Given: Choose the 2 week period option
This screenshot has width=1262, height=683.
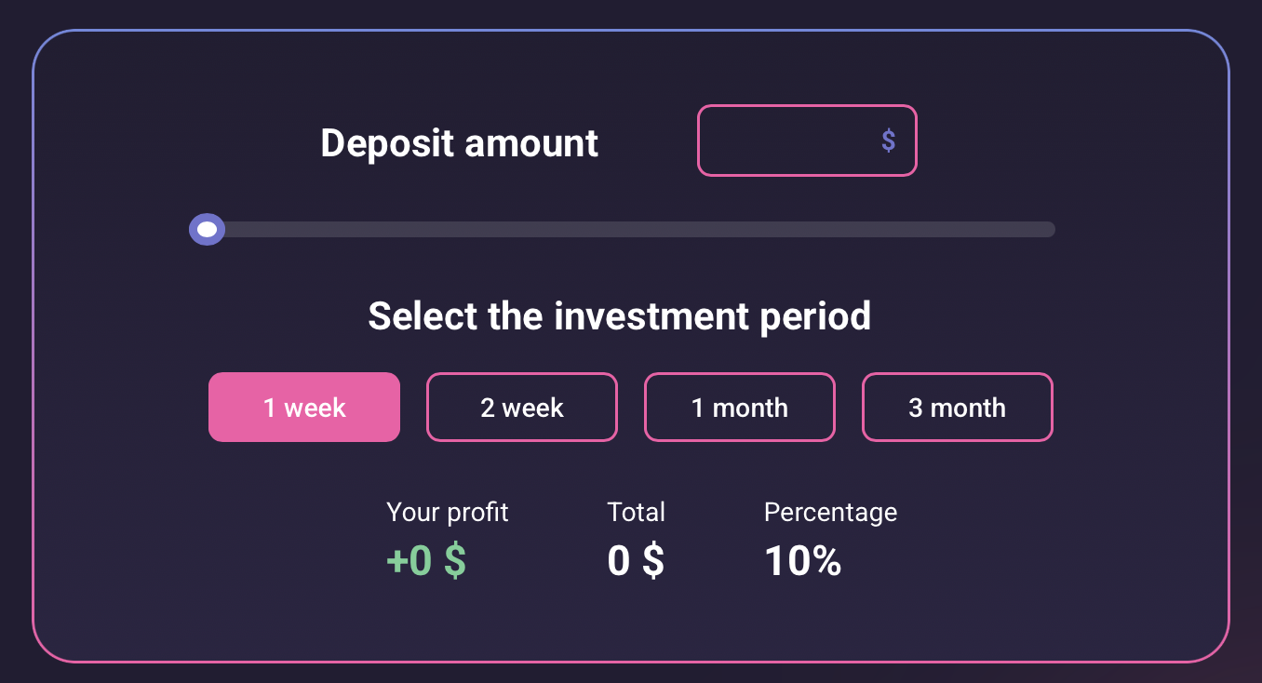Looking at the screenshot, I should [x=522, y=408].
